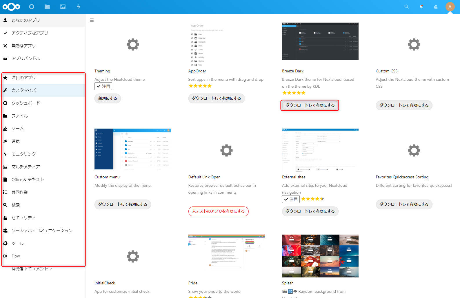Open the 開発者ドキュメント link
The width and height of the screenshot is (460, 298).
coord(32,269)
